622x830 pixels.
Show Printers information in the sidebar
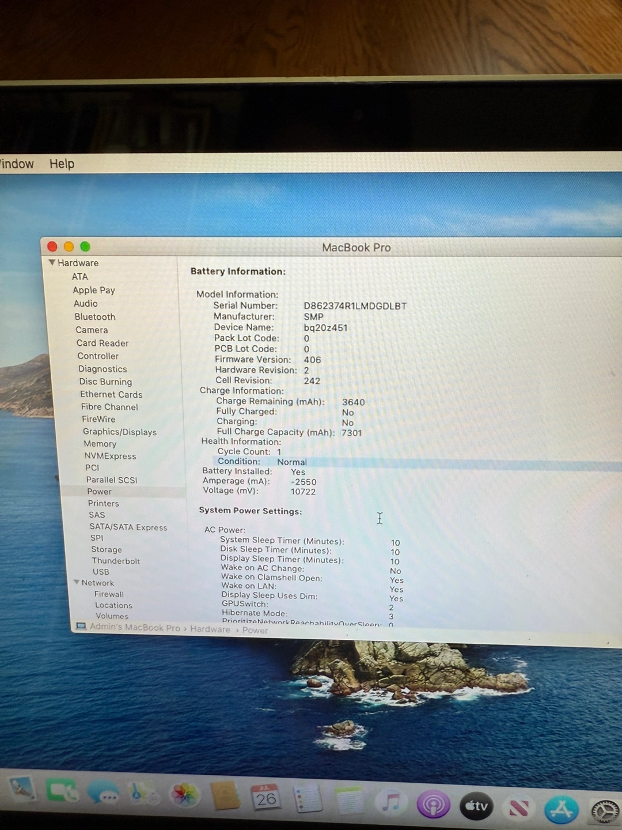click(104, 503)
